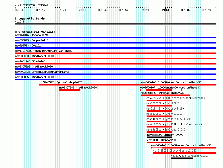Viewport: 223px width, 168px height.
Task: Click the nsv6368353 (Sedlazeck2020) label
Action: coord(35,77)
